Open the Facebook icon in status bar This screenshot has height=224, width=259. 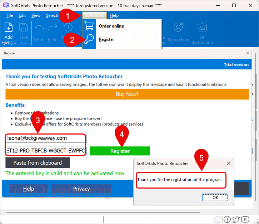[x=227, y=219]
